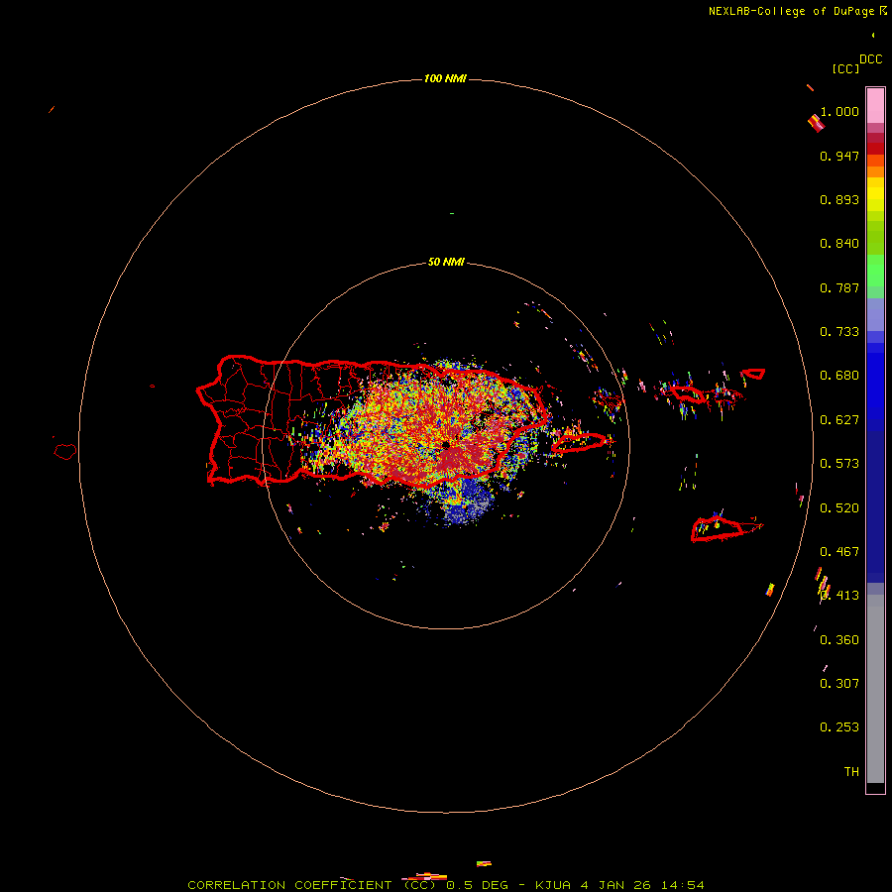Click the 0.627 scale value
Image resolution: width=892 pixels, height=892 pixels.
tap(839, 420)
